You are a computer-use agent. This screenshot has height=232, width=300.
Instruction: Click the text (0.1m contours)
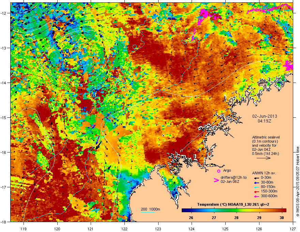coord(265,141)
